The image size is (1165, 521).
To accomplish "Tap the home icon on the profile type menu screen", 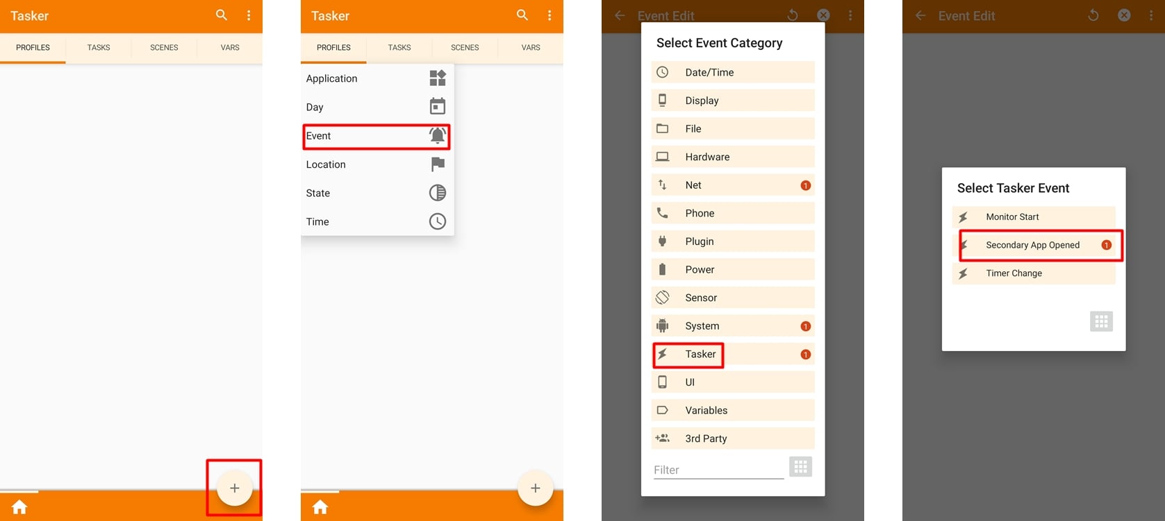I will 320,507.
